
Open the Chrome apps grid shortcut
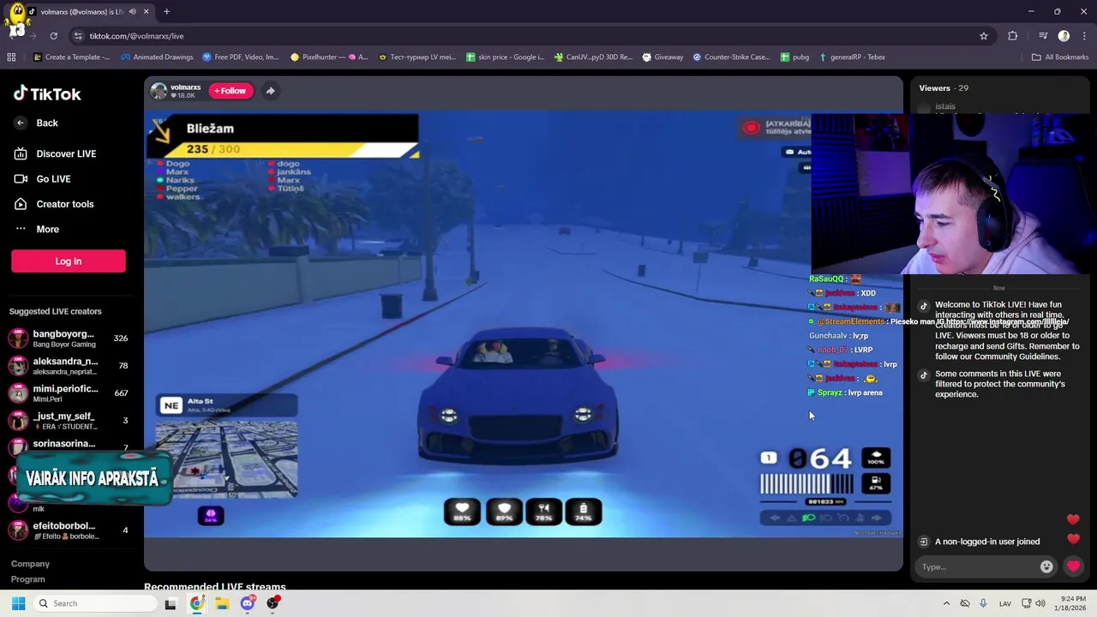tap(11, 57)
